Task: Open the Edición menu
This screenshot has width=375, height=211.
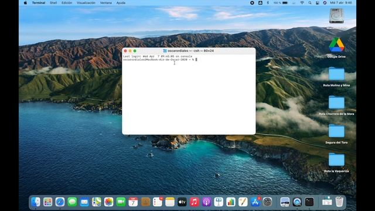Action: (x=67, y=3)
